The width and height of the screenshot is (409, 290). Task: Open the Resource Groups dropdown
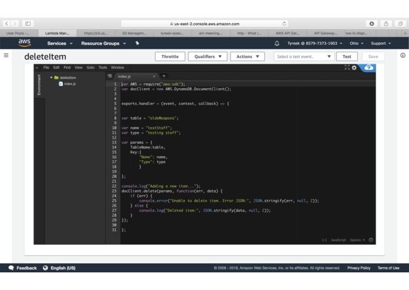[104, 43]
